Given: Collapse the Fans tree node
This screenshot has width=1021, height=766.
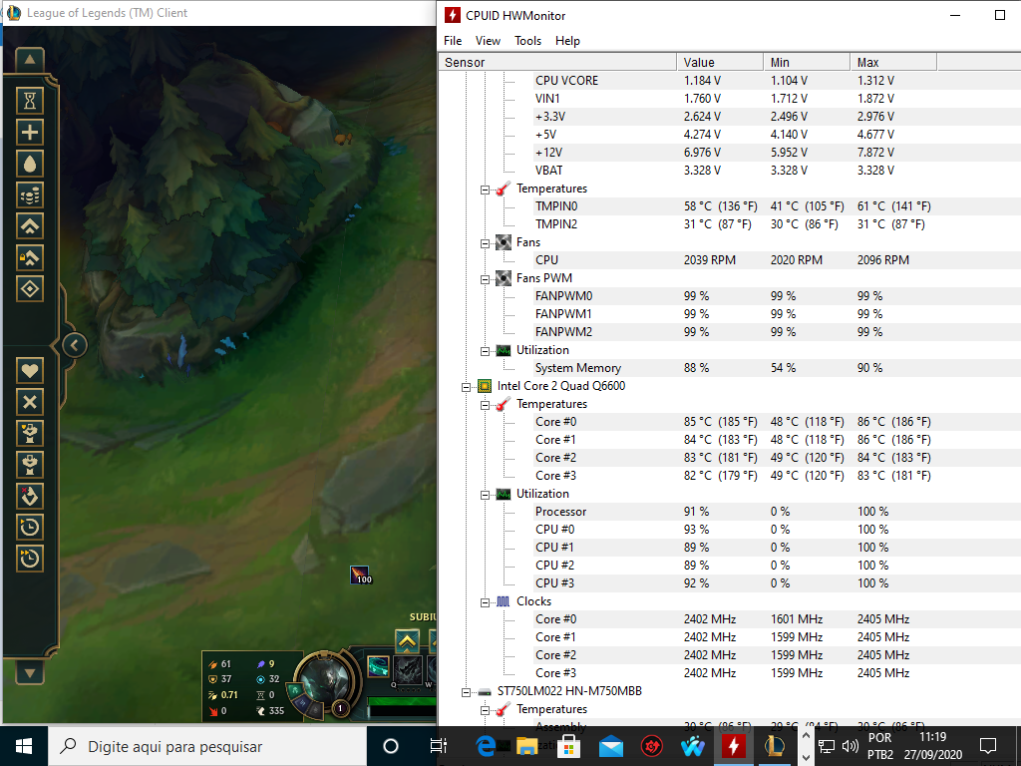Looking at the screenshot, I should click(486, 243).
